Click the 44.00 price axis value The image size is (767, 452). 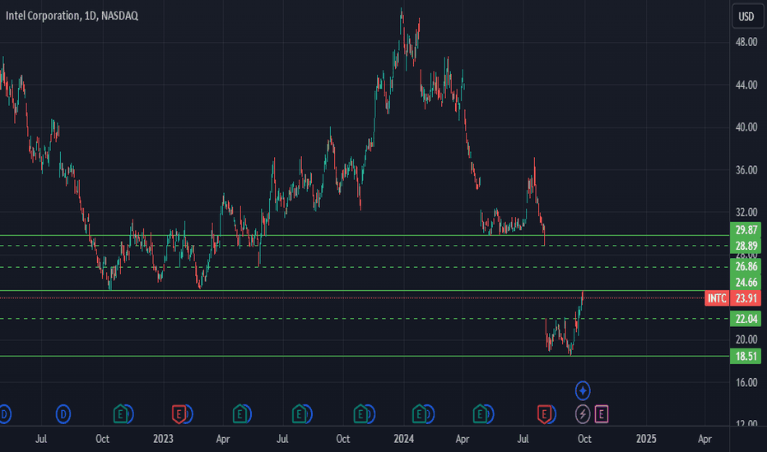click(x=746, y=85)
